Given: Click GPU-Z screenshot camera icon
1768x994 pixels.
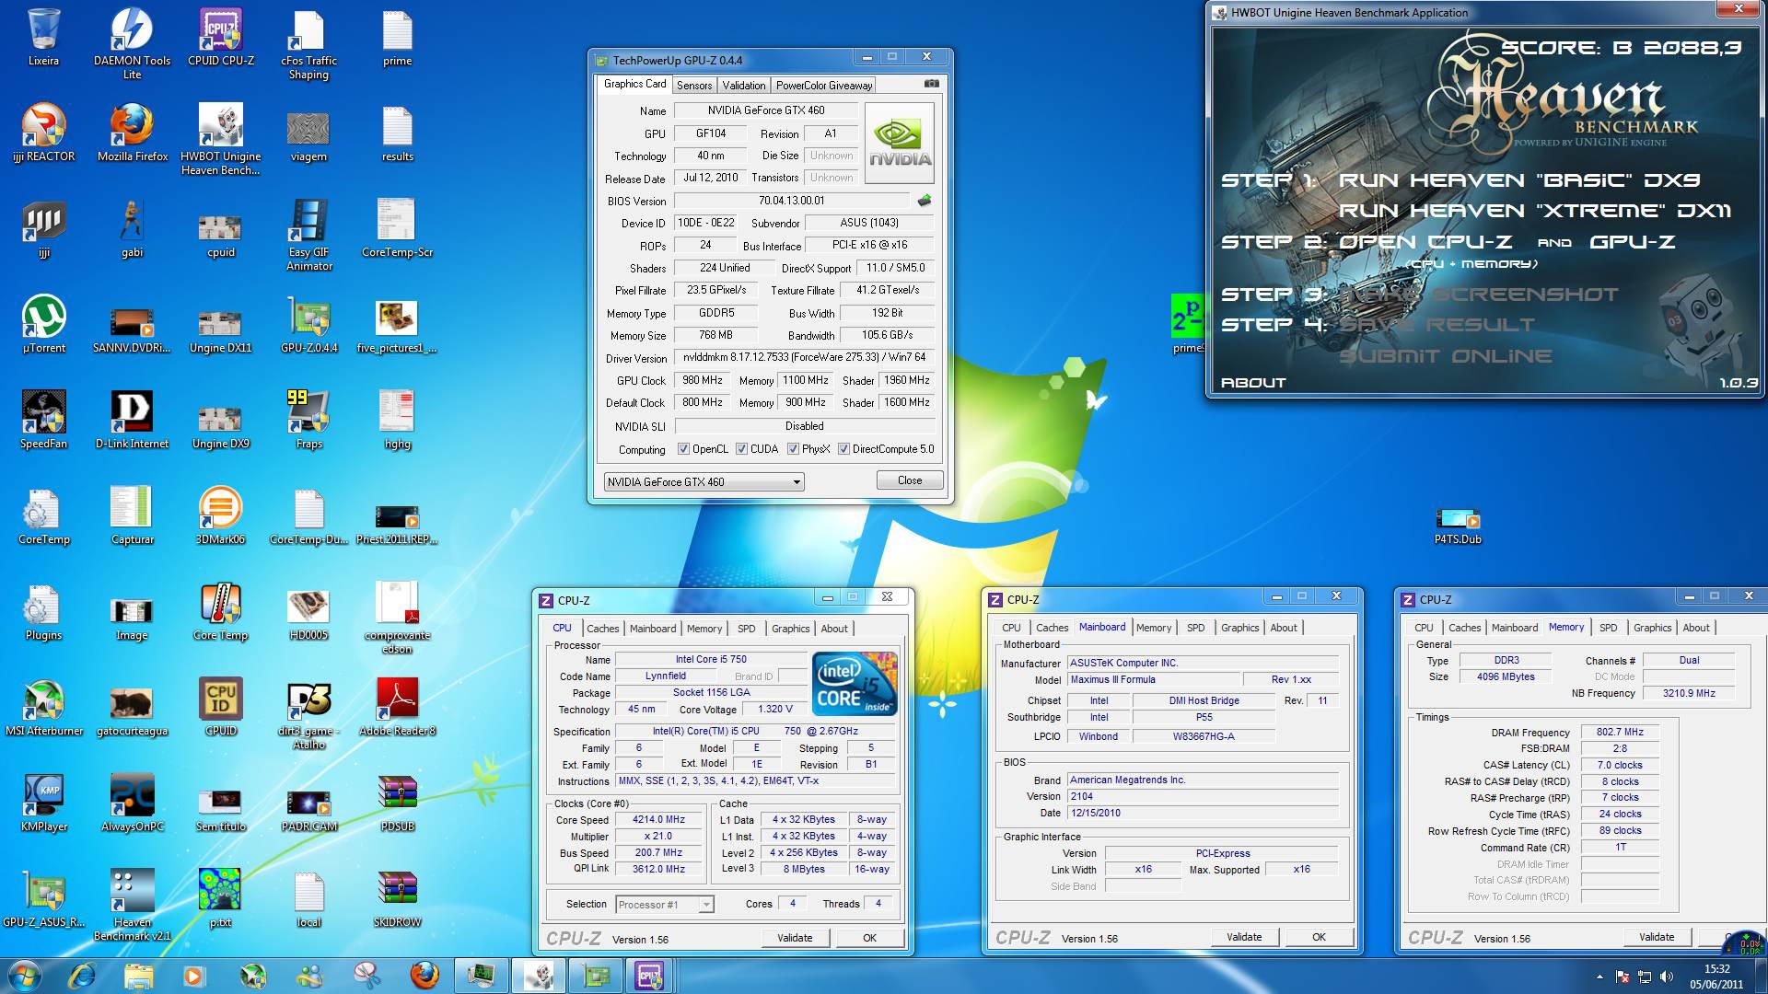Looking at the screenshot, I should pos(932,84).
